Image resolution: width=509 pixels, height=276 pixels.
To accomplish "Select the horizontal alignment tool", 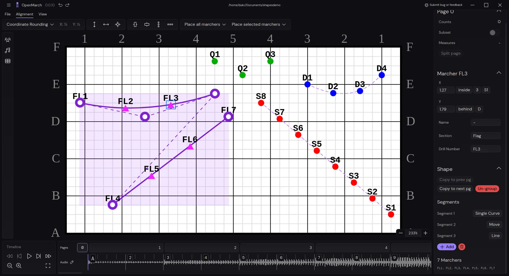I will pyautogui.click(x=106, y=24).
